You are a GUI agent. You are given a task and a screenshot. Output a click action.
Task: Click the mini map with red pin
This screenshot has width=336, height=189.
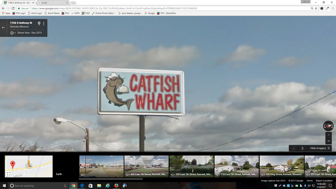pyautogui.click(x=29, y=166)
